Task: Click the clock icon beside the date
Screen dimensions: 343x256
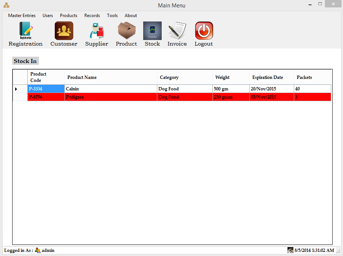Action: click(290, 250)
